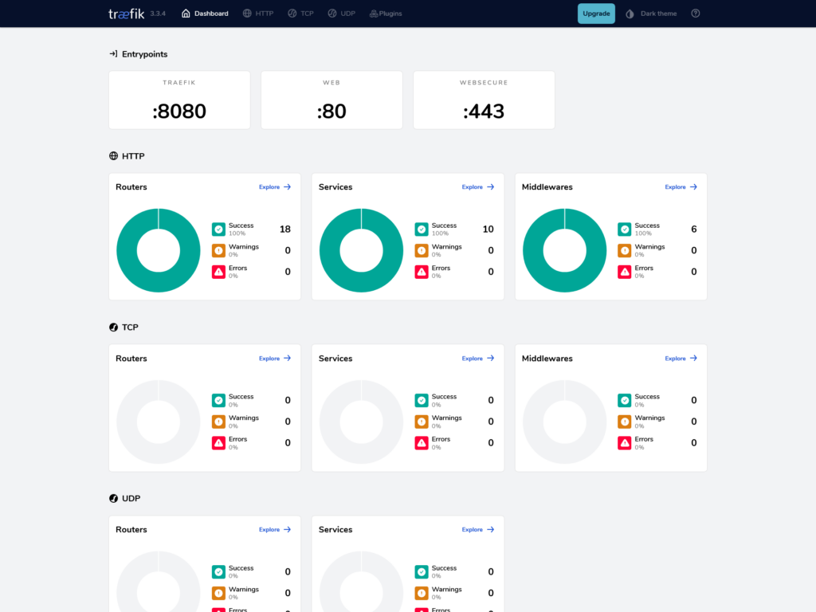This screenshot has height=612, width=816.
Task: Toggle the Dark theme switch
Action: point(651,14)
